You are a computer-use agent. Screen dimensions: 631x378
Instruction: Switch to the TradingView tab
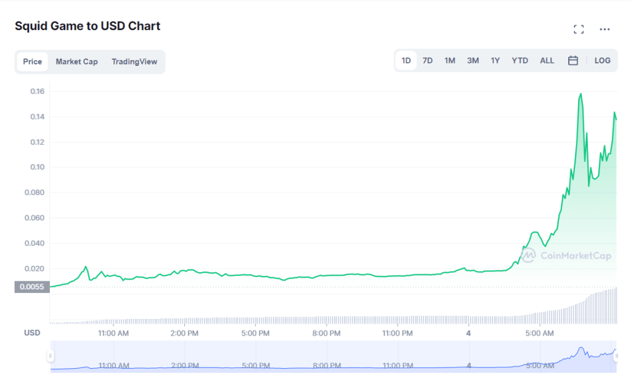coord(134,62)
